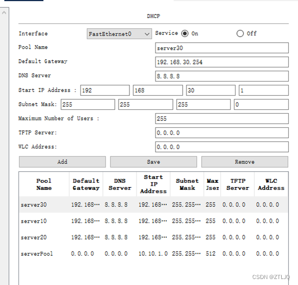Focus the Pool Name input field
Screen dimensions: 298x285
click(x=222, y=48)
